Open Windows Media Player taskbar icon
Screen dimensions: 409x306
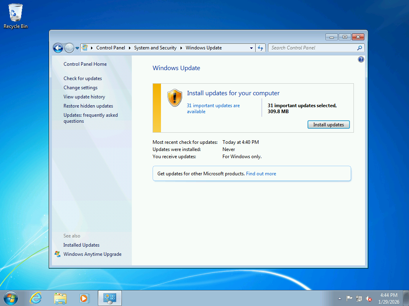85,298
